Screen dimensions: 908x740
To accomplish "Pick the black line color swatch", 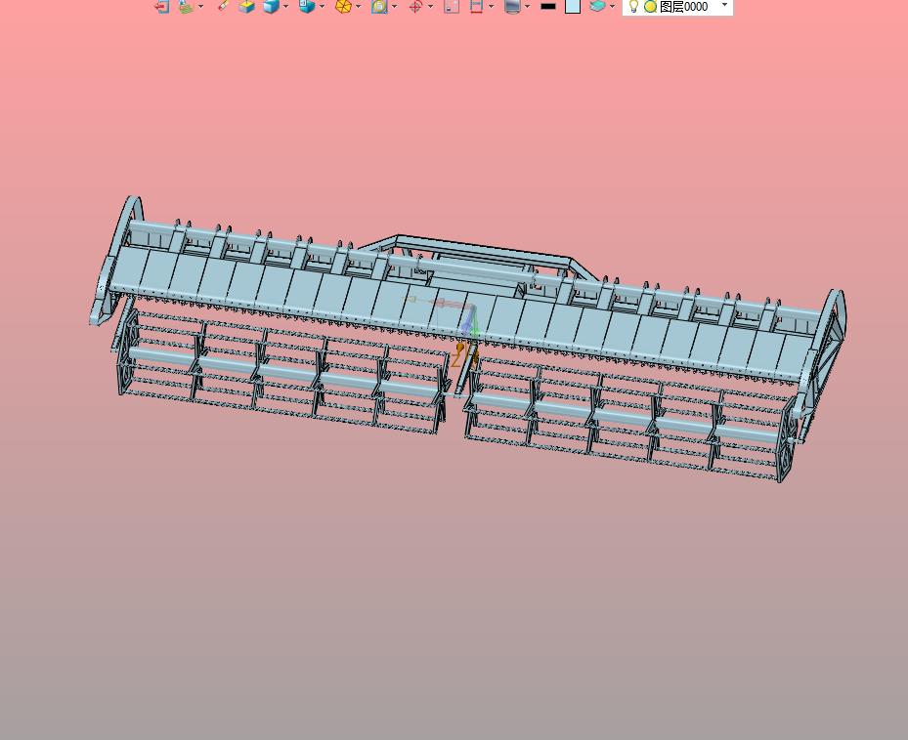I will (x=547, y=7).
